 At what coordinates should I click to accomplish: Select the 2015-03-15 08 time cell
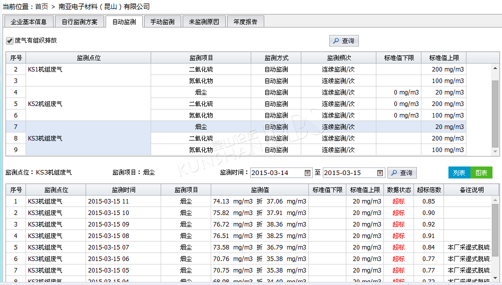point(124,235)
